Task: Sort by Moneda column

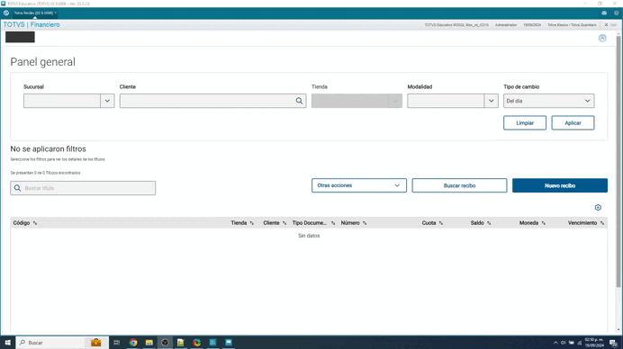Action: (x=544, y=223)
